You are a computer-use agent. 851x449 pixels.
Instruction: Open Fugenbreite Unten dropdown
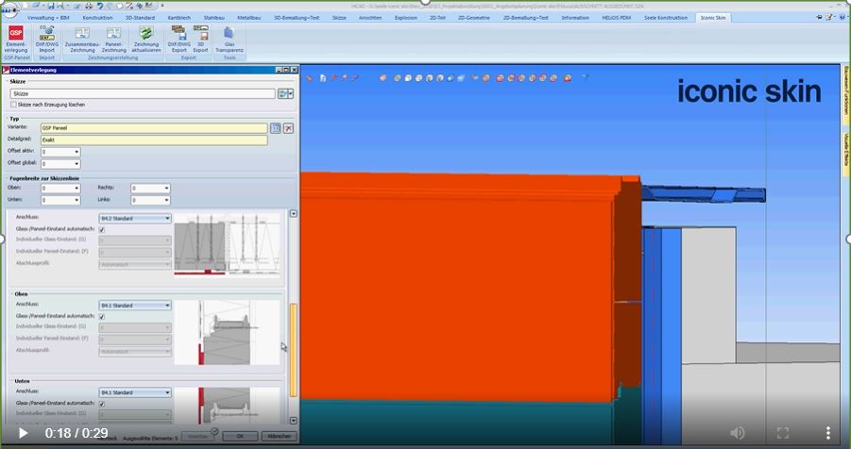(x=77, y=200)
